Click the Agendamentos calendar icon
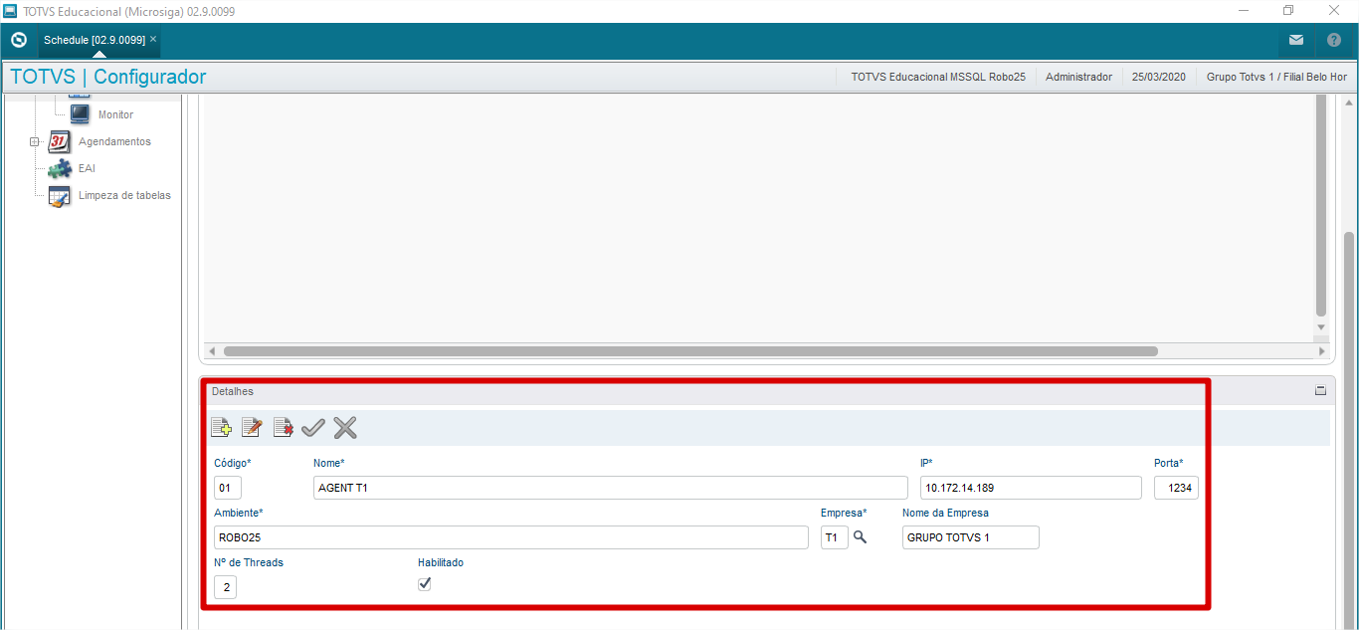This screenshot has width=1359, height=630. pyautogui.click(x=60, y=141)
